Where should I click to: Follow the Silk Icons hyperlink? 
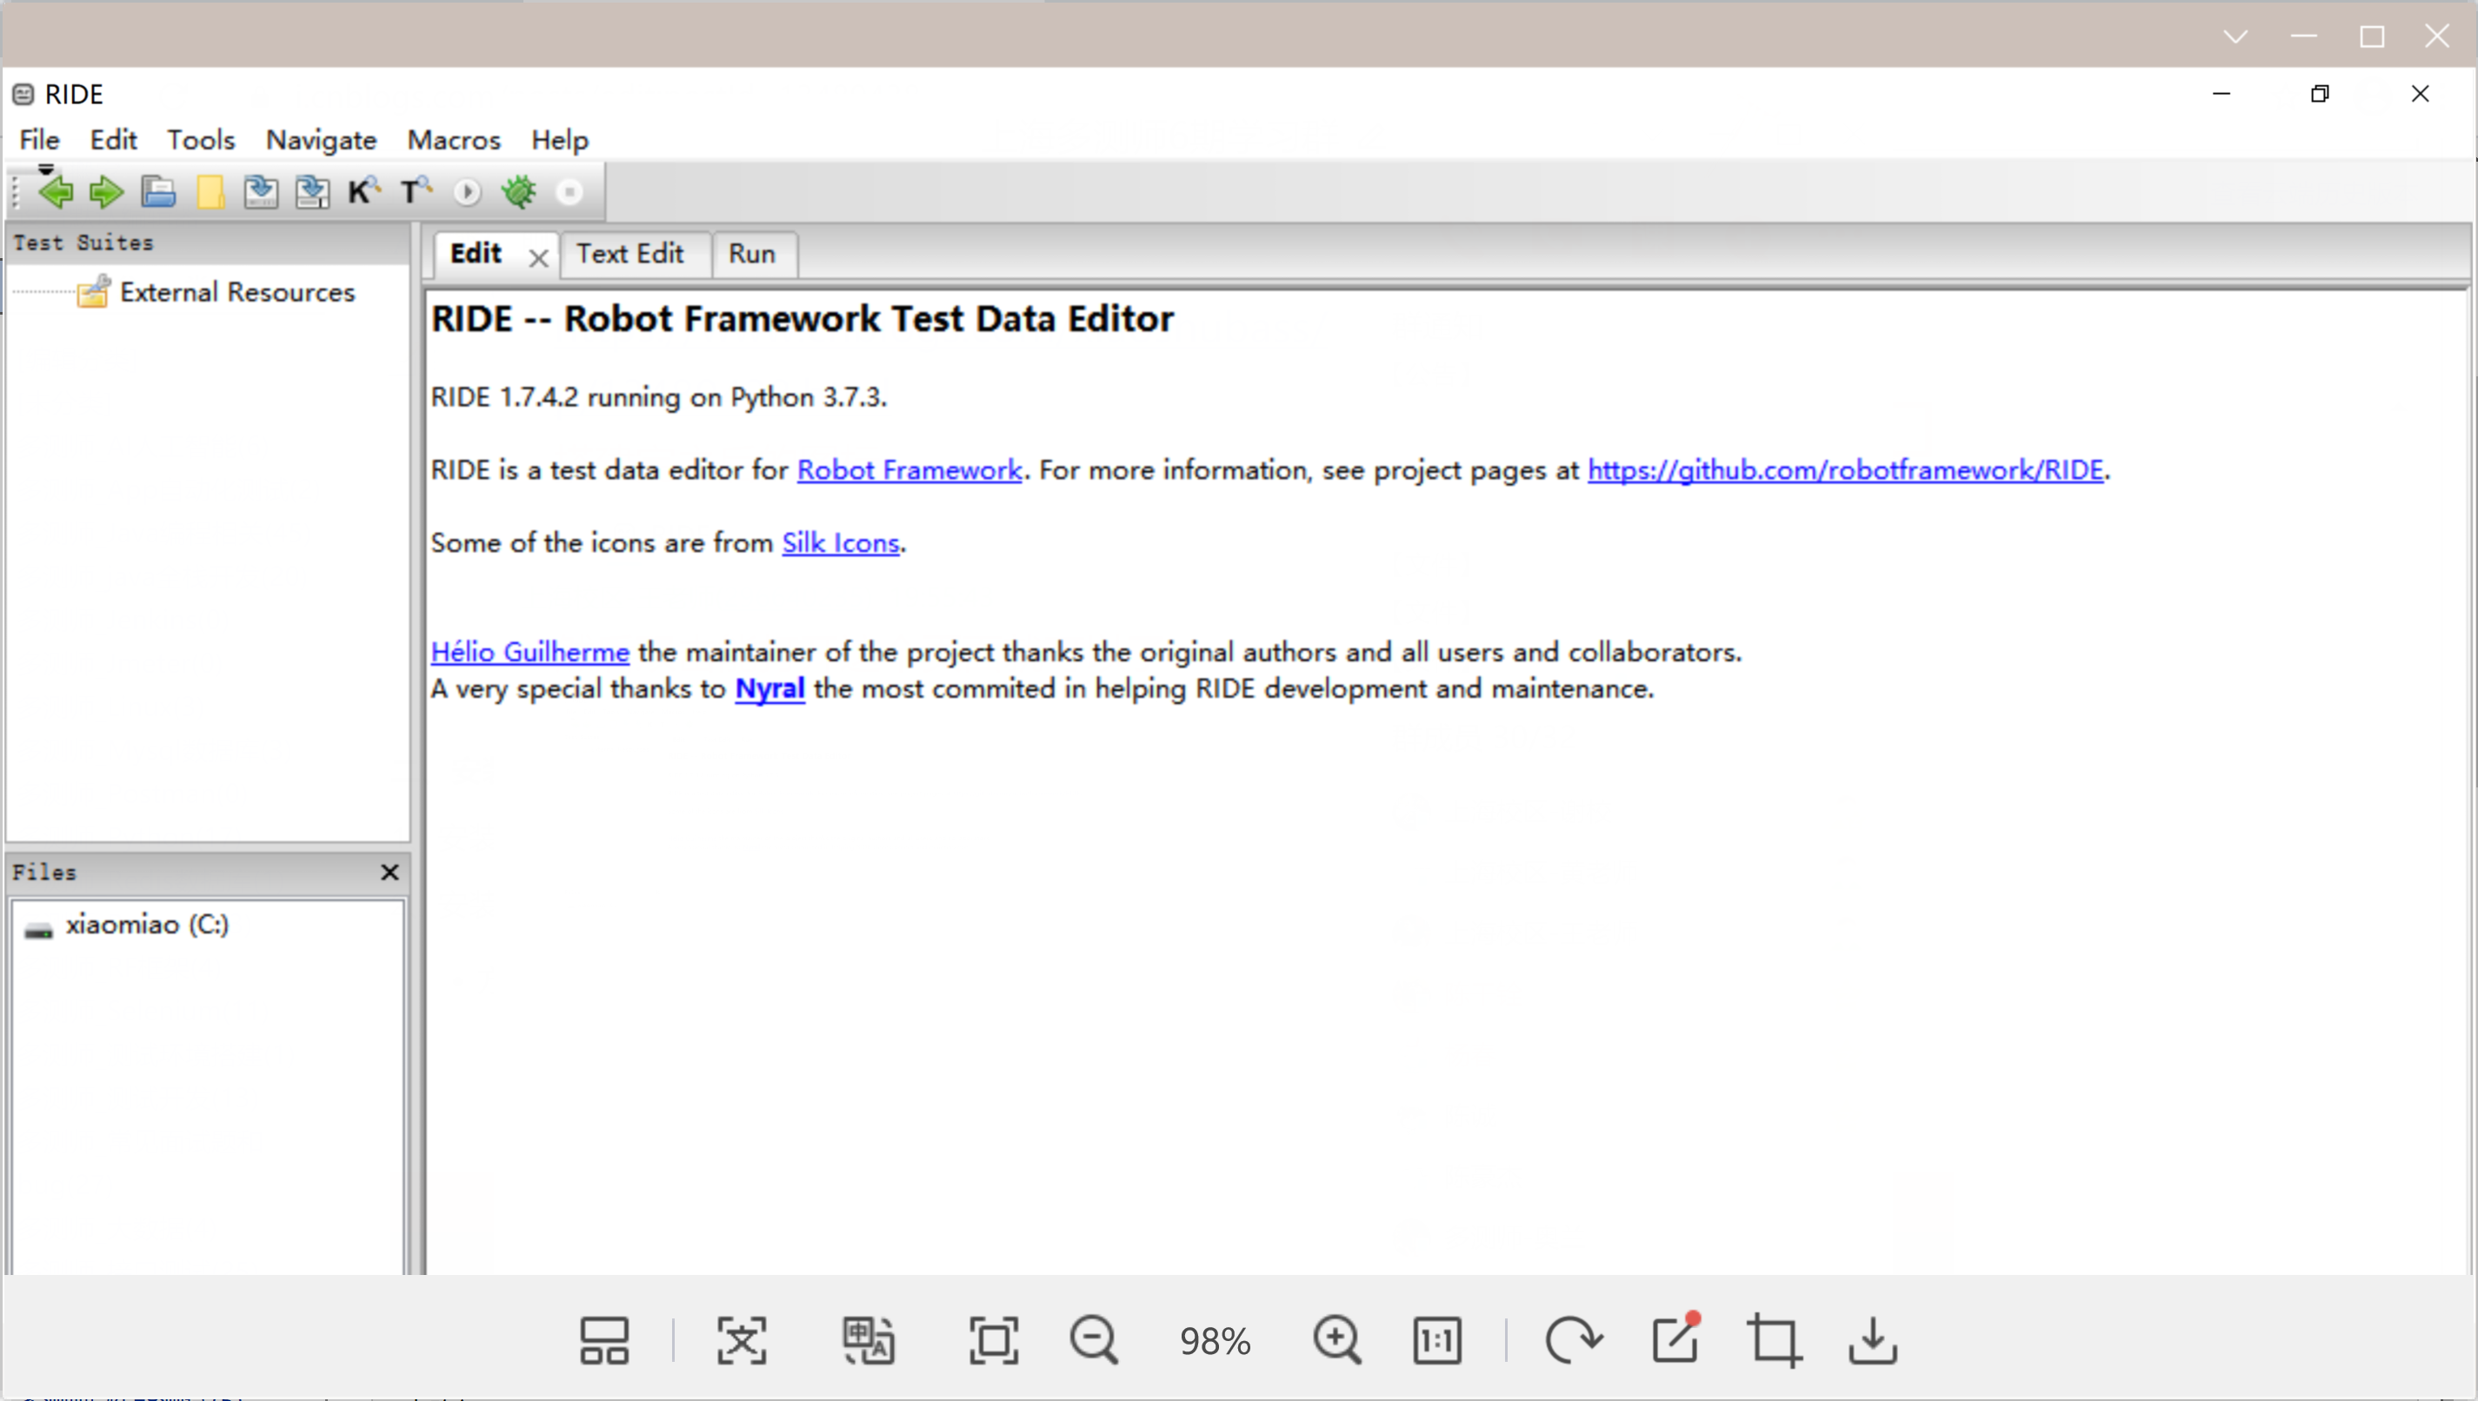pyautogui.click(x=839, y=542)
